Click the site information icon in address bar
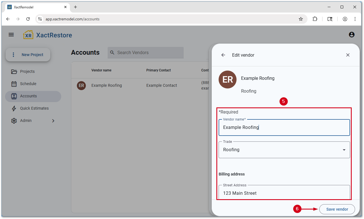Viewport: 364px width, 219px height. point(40,19)
